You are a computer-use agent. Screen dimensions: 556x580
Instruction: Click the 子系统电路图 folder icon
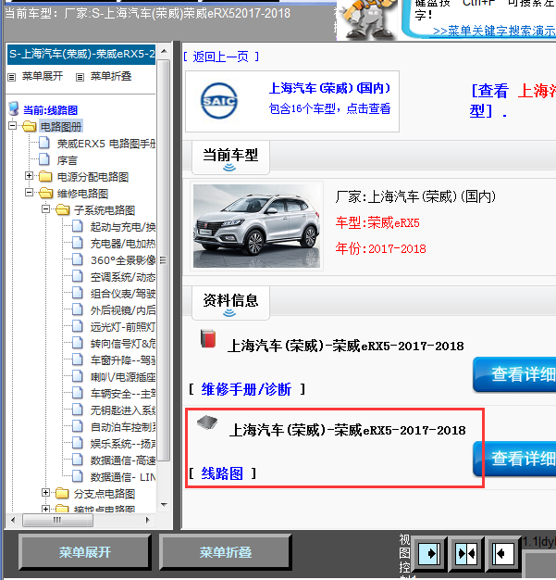click(62, 209)
